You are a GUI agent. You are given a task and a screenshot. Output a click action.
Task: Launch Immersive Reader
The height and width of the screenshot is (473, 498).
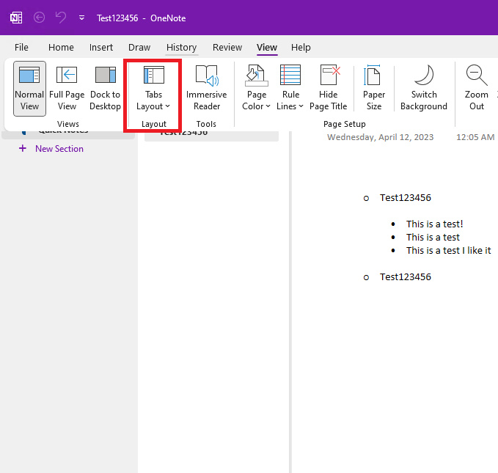[x=206, y=89]
